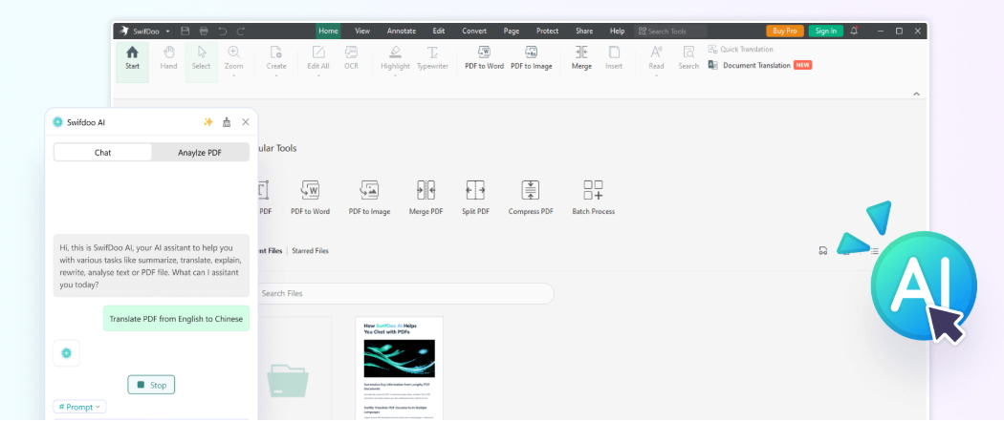Open the # Prompt dropdown
Viewport: 1004px width, 422px height.
click(x=80, y=407)
